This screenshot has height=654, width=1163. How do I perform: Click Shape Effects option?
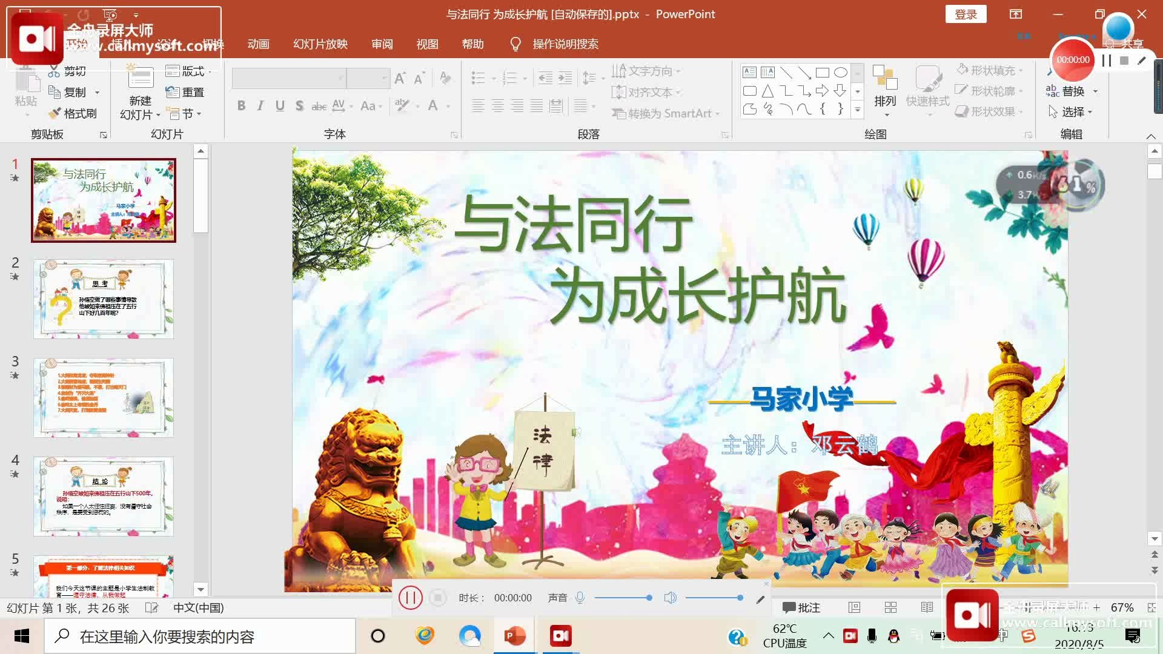coord(989,111)
